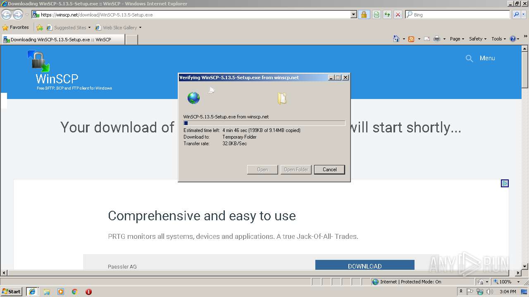Click the Paessler AG advertiser text

[x=122, y=266]
